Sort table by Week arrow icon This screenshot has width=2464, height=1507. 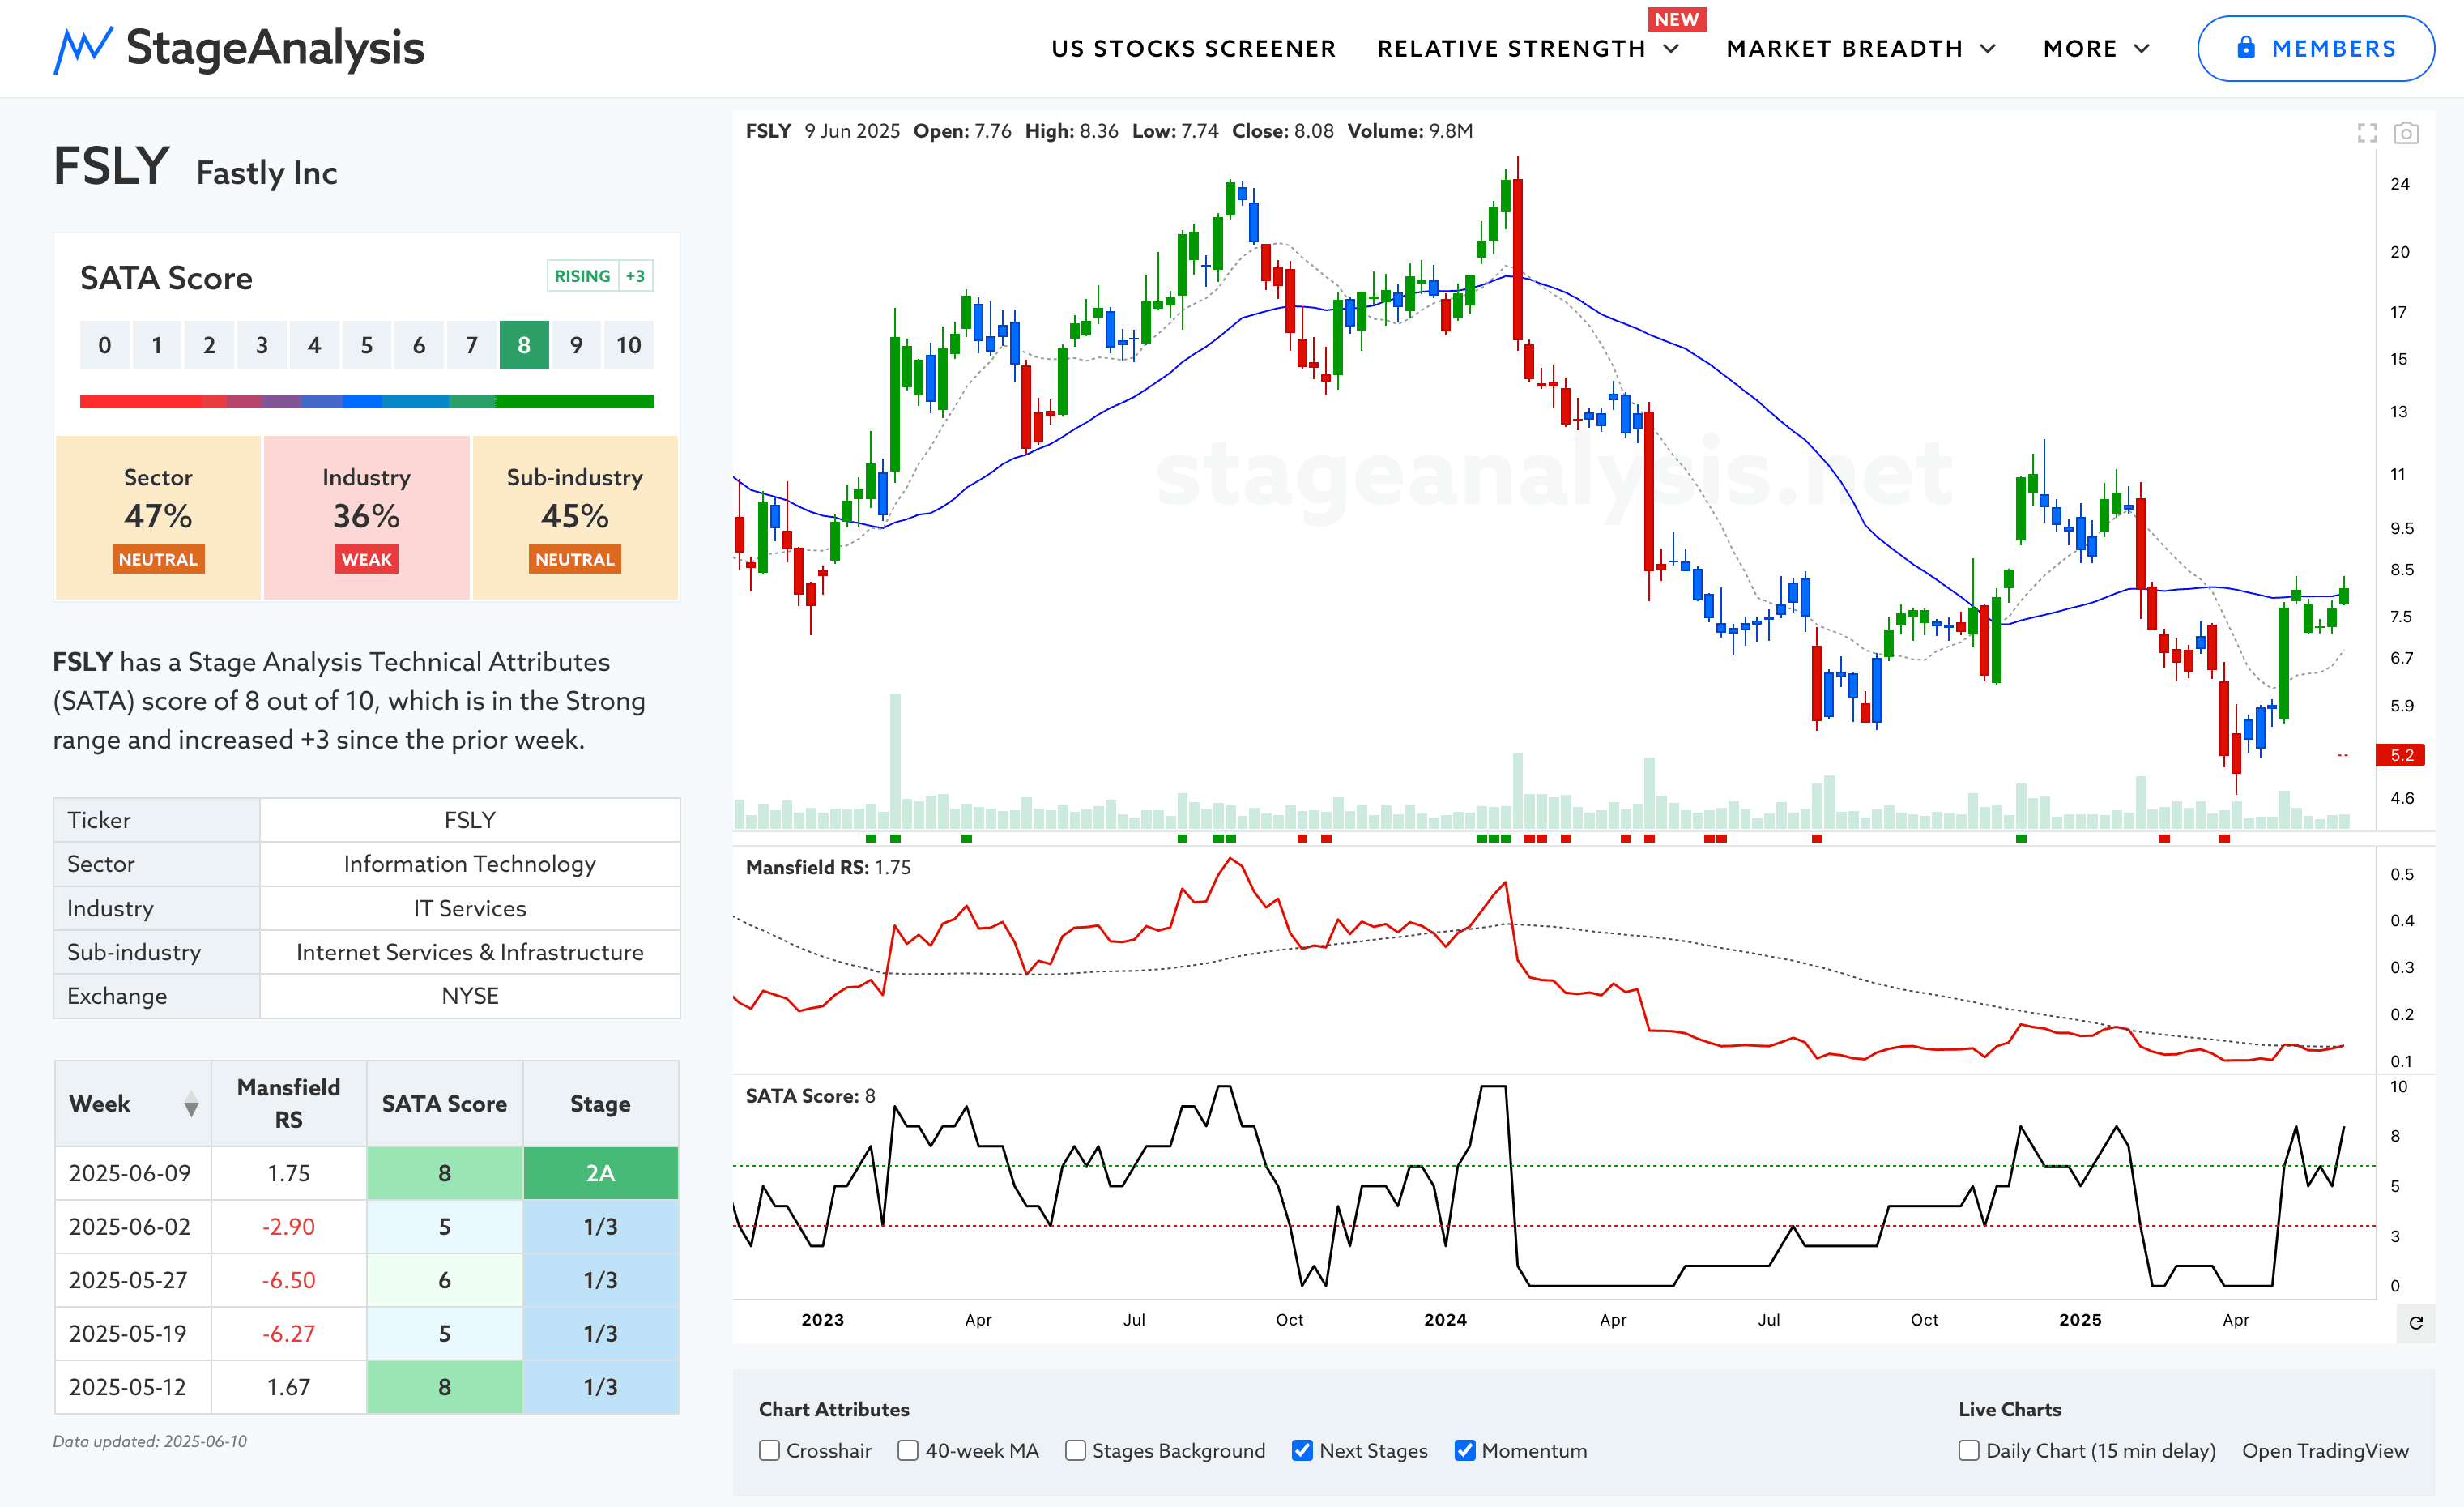[x=191, y=1104]
